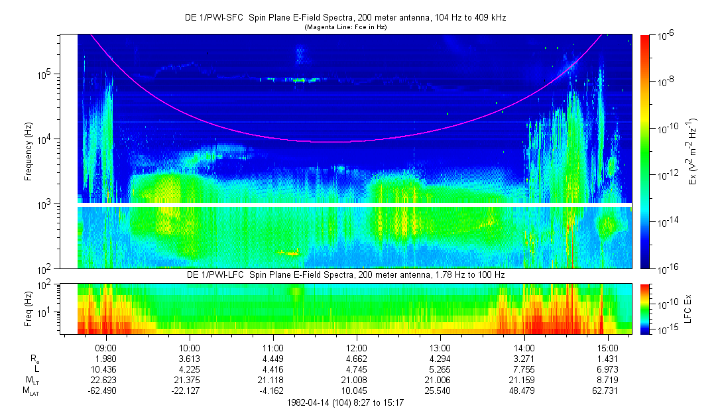The height and width of the screenshot is (411, 718).
Task: Click the DE 1/PWI-LFC panel title
Action: (345, 274)
